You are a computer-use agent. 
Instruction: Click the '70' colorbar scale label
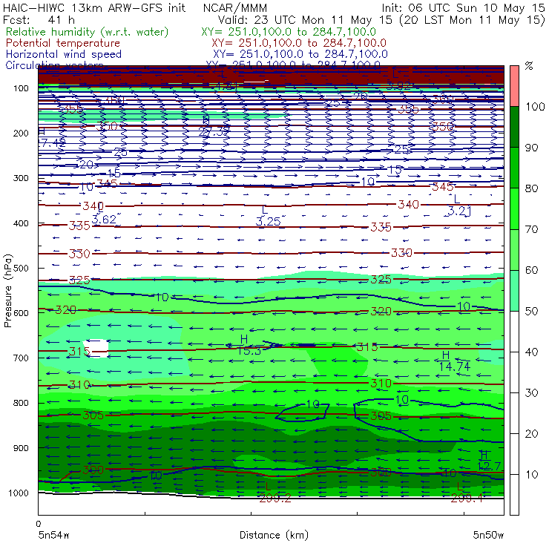531,229
